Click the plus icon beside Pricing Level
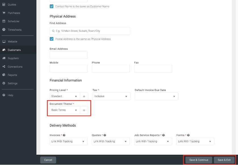238x165 pixels. point(84,96)
